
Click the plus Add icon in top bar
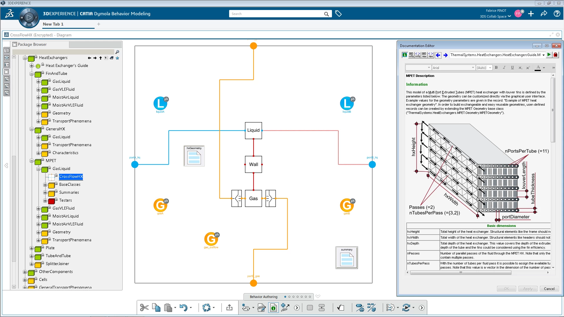[x=531, y=14]
